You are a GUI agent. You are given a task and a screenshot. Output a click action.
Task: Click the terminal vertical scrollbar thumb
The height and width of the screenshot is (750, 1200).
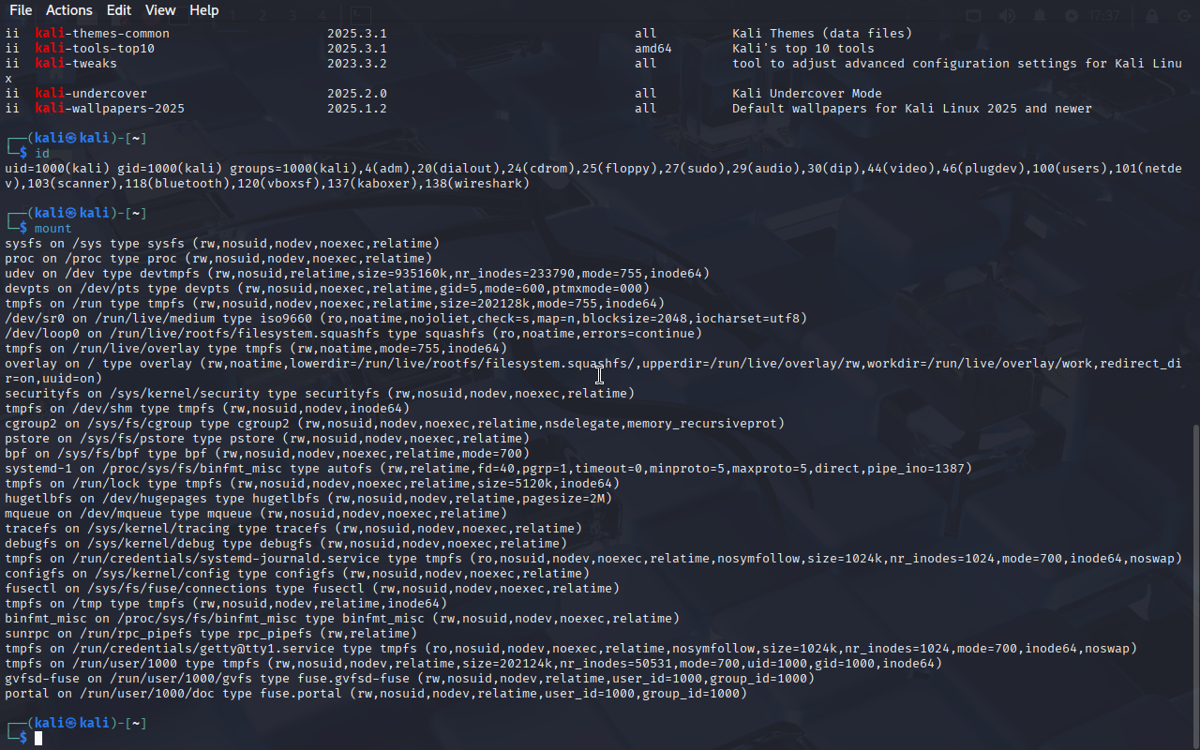1195,586
